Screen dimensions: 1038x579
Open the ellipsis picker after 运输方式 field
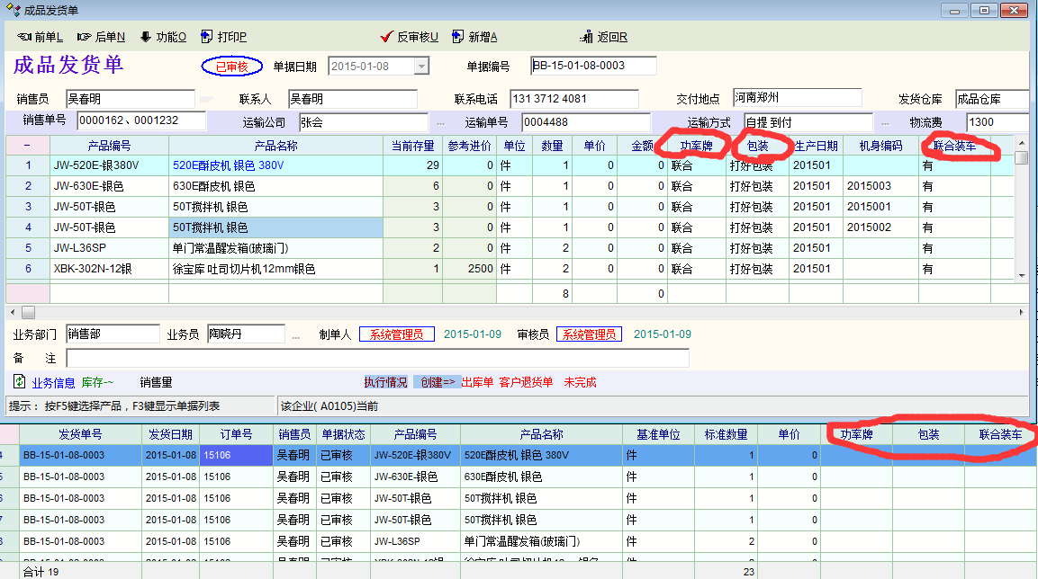[x=885, y=122]
